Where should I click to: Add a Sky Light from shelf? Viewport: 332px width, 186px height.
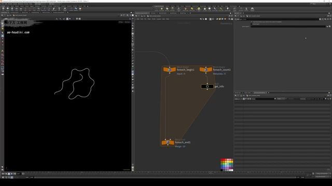point(205,9)
